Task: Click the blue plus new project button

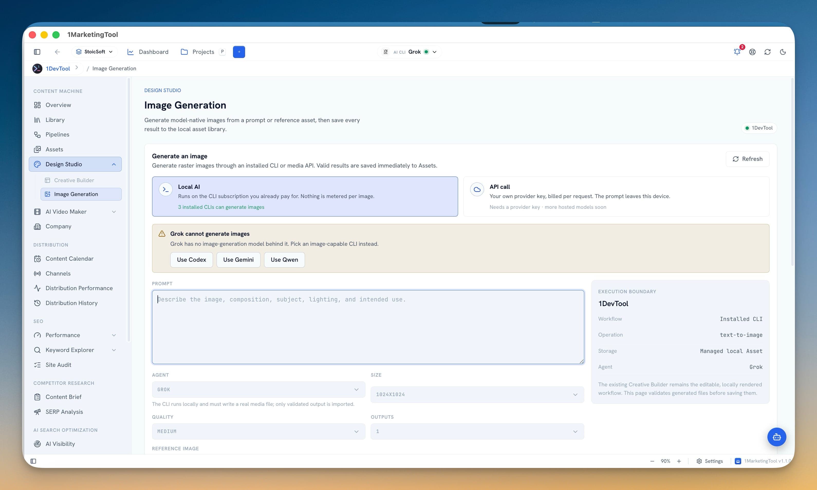Action: click(x=239, y=52)
